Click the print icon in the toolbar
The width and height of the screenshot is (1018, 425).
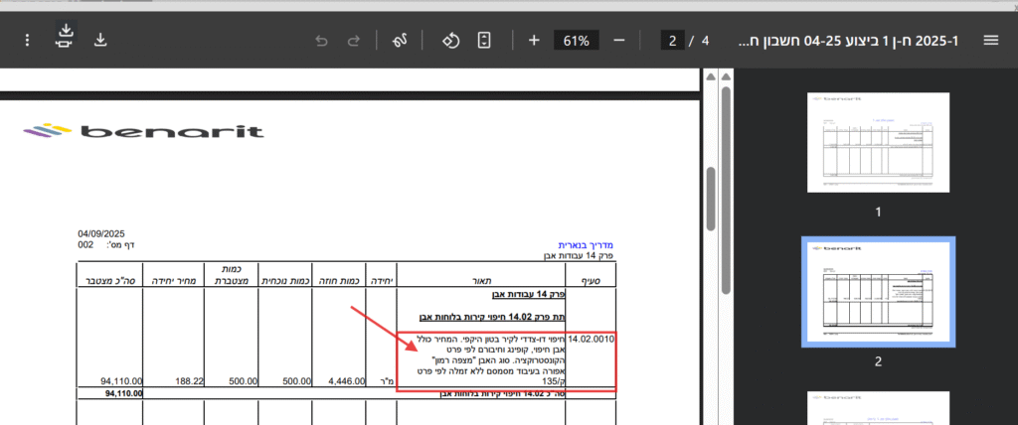coord(65,37)
